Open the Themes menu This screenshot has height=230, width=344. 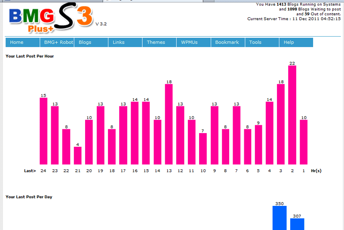click(159, 42)
